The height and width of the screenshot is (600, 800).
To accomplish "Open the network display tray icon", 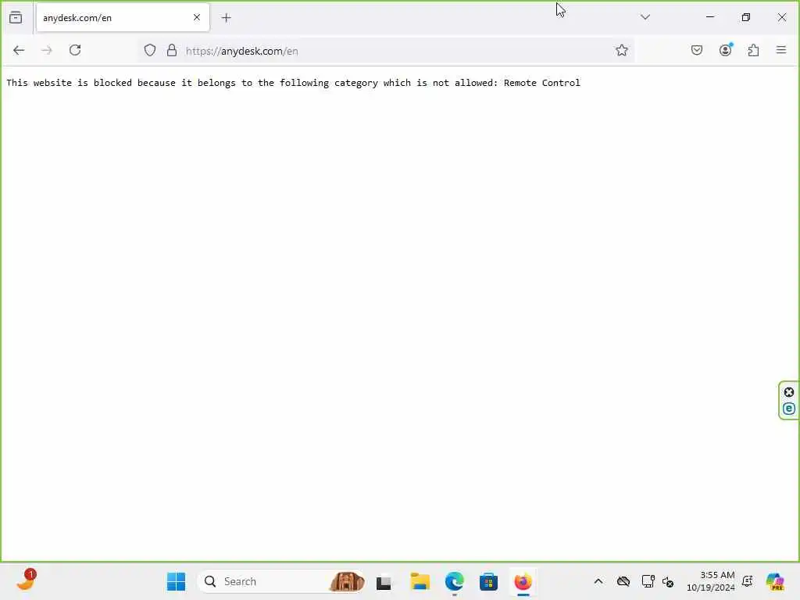I will [648, 581].
